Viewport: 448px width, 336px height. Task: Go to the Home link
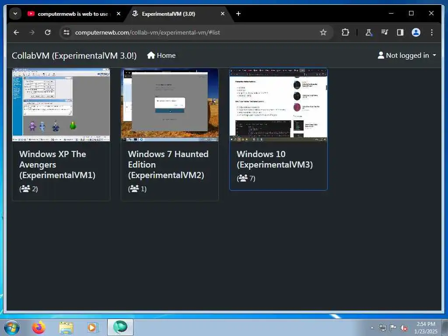click(161, 56)
